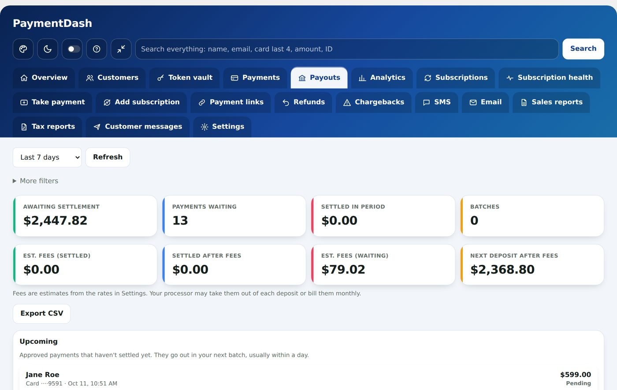The image size is (617, 390).
Task: Click the Refresh button
Action: click(108, 157)
